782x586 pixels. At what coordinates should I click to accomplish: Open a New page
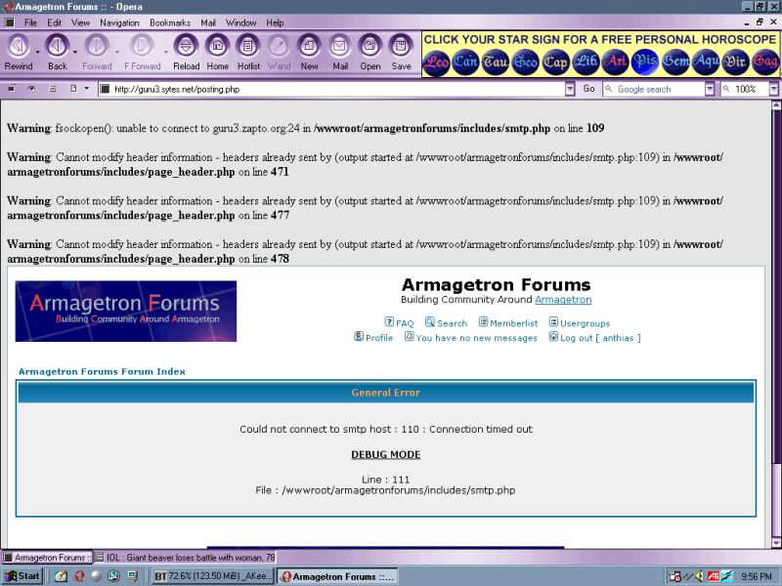[x=309, y=52]
